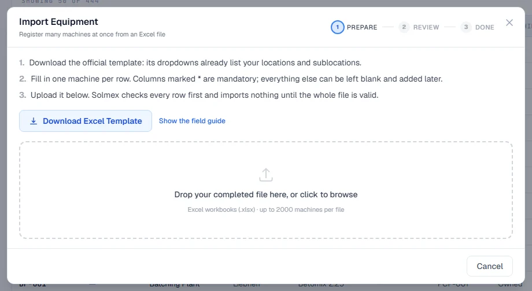
Task: Click instruction three about Solmex row checks
Action: click(x=204, y=95)
